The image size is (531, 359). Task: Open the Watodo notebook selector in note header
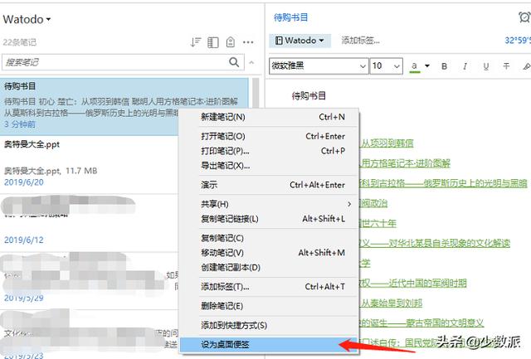[x=300, y=41]
